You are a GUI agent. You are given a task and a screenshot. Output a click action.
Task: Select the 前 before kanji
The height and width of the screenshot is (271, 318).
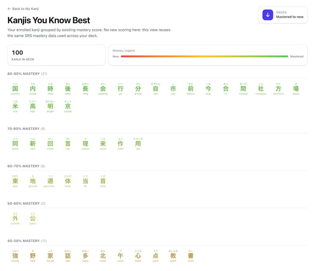(x=191, y=89)
